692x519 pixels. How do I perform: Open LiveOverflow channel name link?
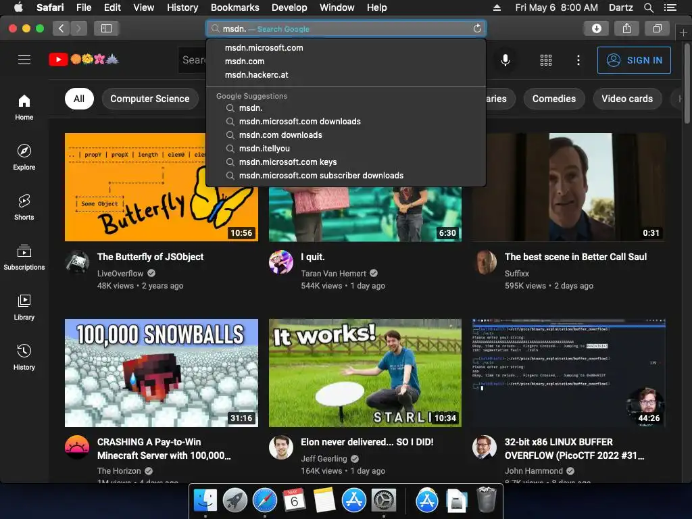[120, 274]
